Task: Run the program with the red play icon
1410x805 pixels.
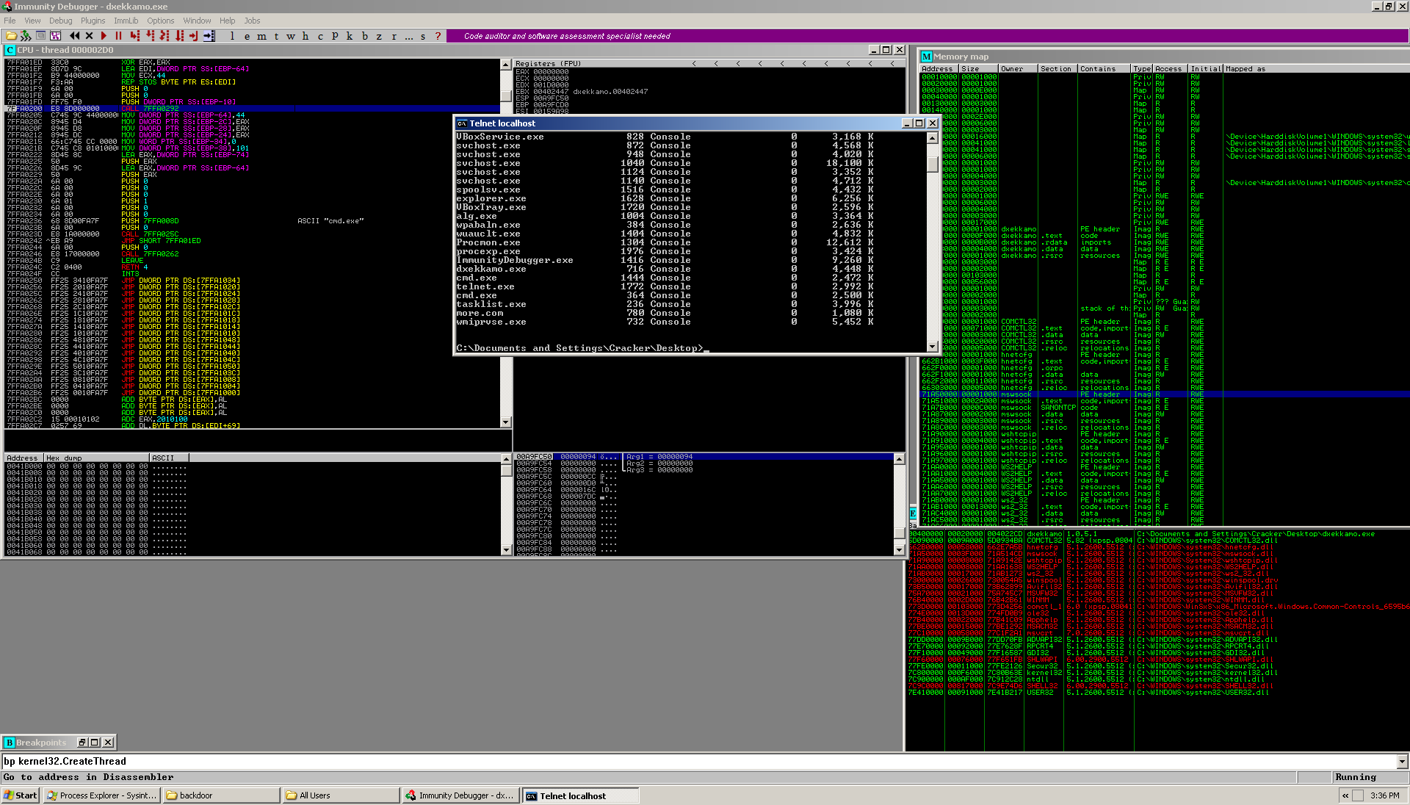Action: click(x=104, y=35)
